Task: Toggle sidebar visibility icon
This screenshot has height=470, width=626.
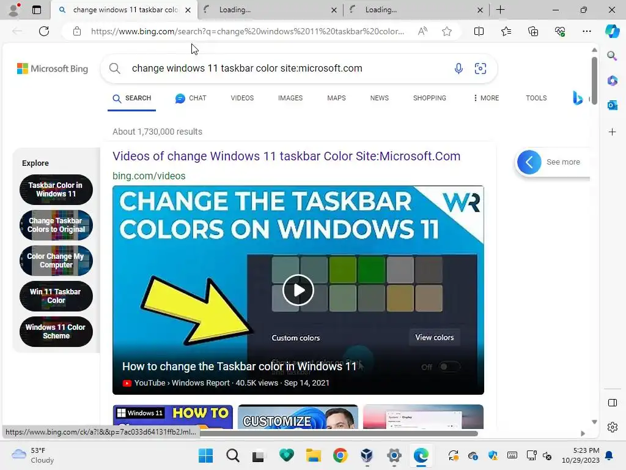Action: click(612, 403)
